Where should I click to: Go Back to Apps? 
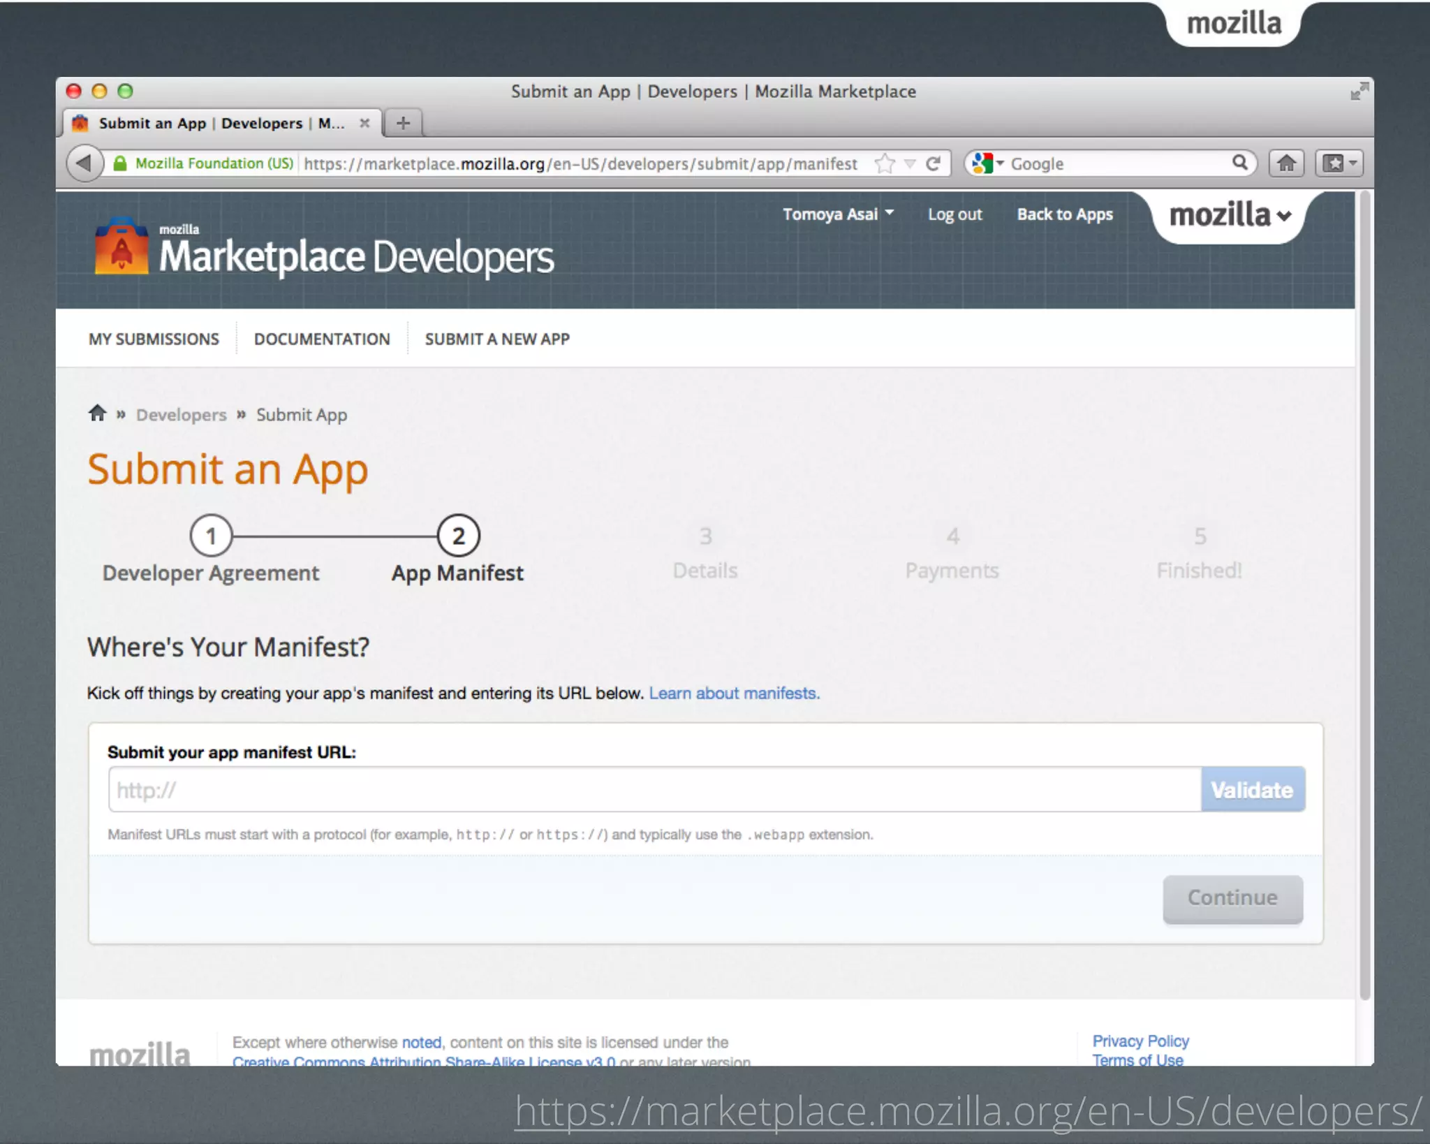pos(1065,214)
